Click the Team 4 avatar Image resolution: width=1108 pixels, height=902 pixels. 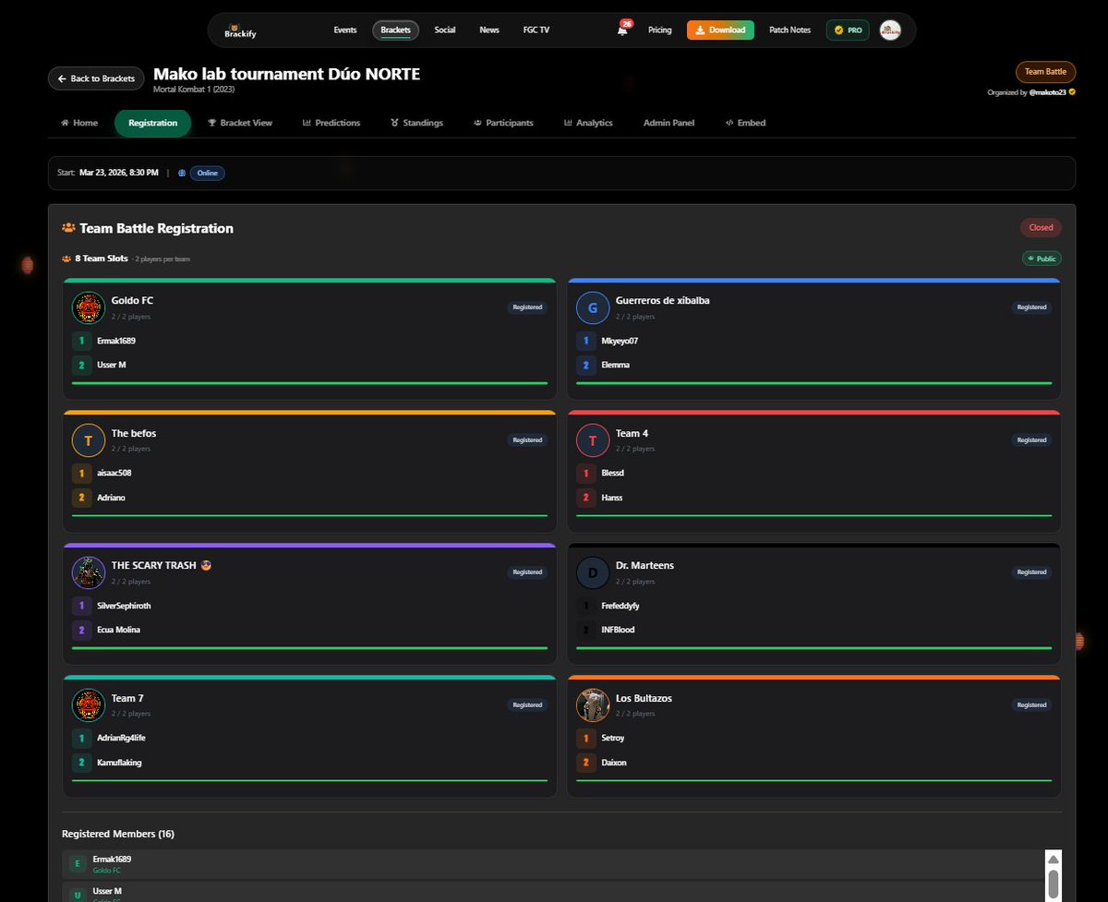[593, 440]
